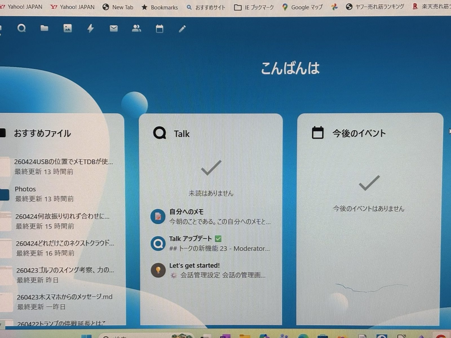Open the Files folder icon in the top bar

click(44, 28)
